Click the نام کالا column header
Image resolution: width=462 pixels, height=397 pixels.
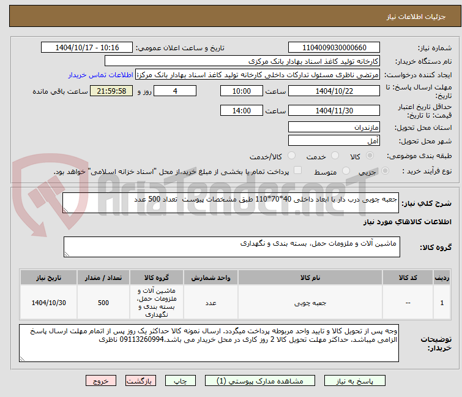point(310,278)
